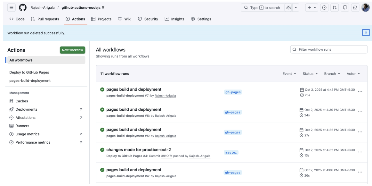Image resolution: width=372 pixels, height=186 pixels.
Task: Click the GitHub Octocat logo
Action: tap(23, 8)
